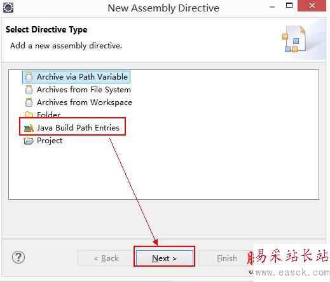Click the Finish button
The image size is (330, 282).
click(226, 258)
